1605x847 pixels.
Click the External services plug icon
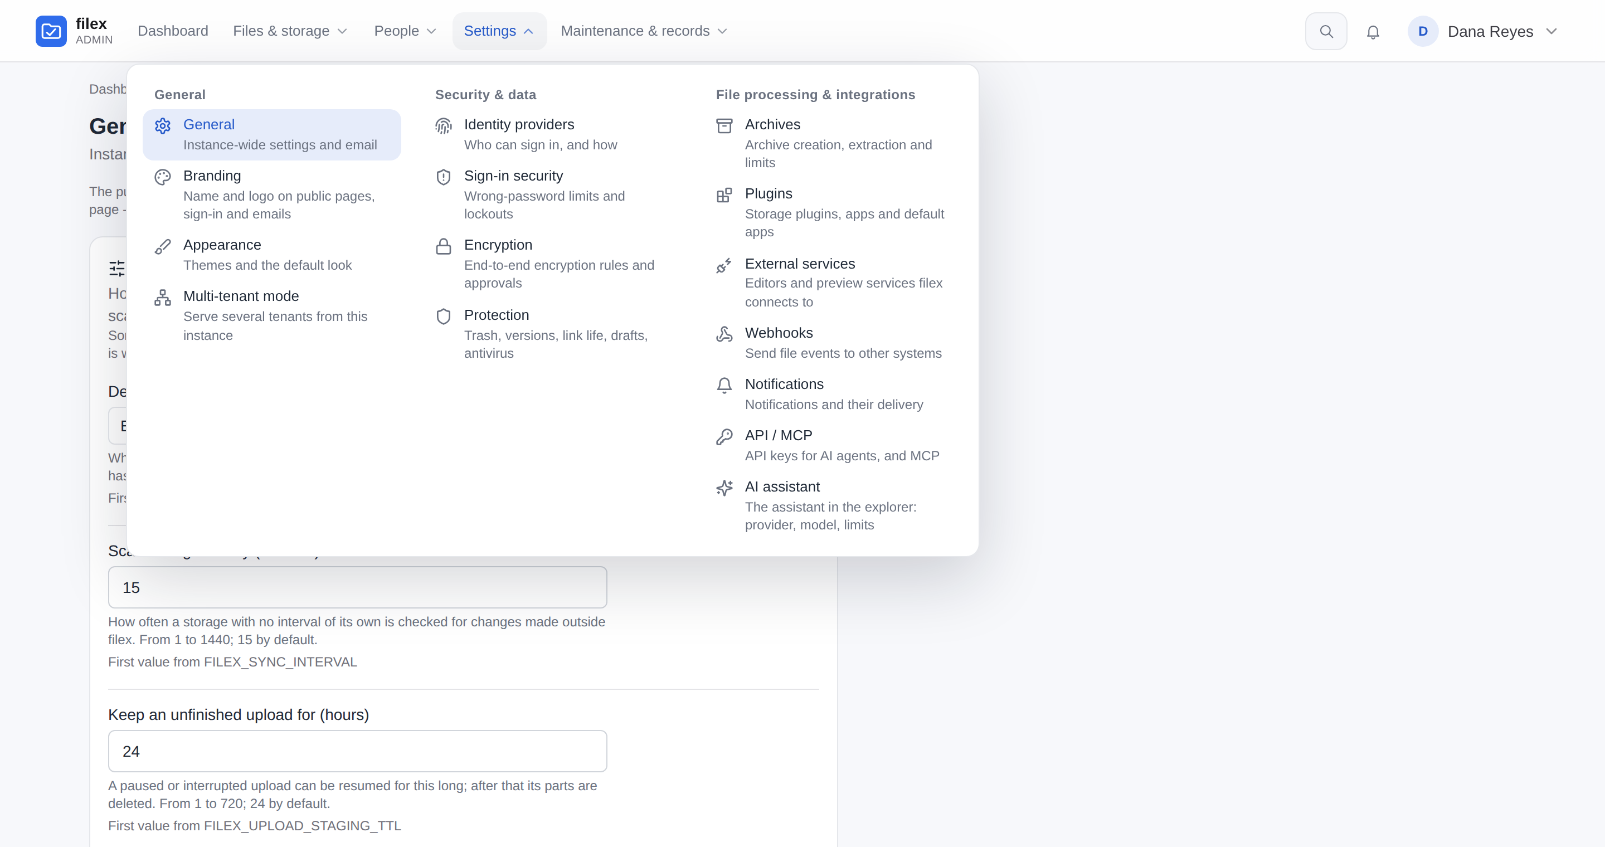point(724,265)
